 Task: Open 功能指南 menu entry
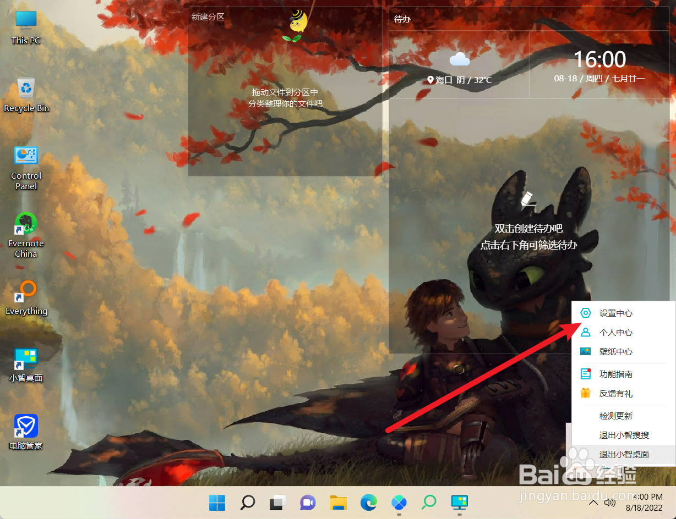(x=624, y=374)
